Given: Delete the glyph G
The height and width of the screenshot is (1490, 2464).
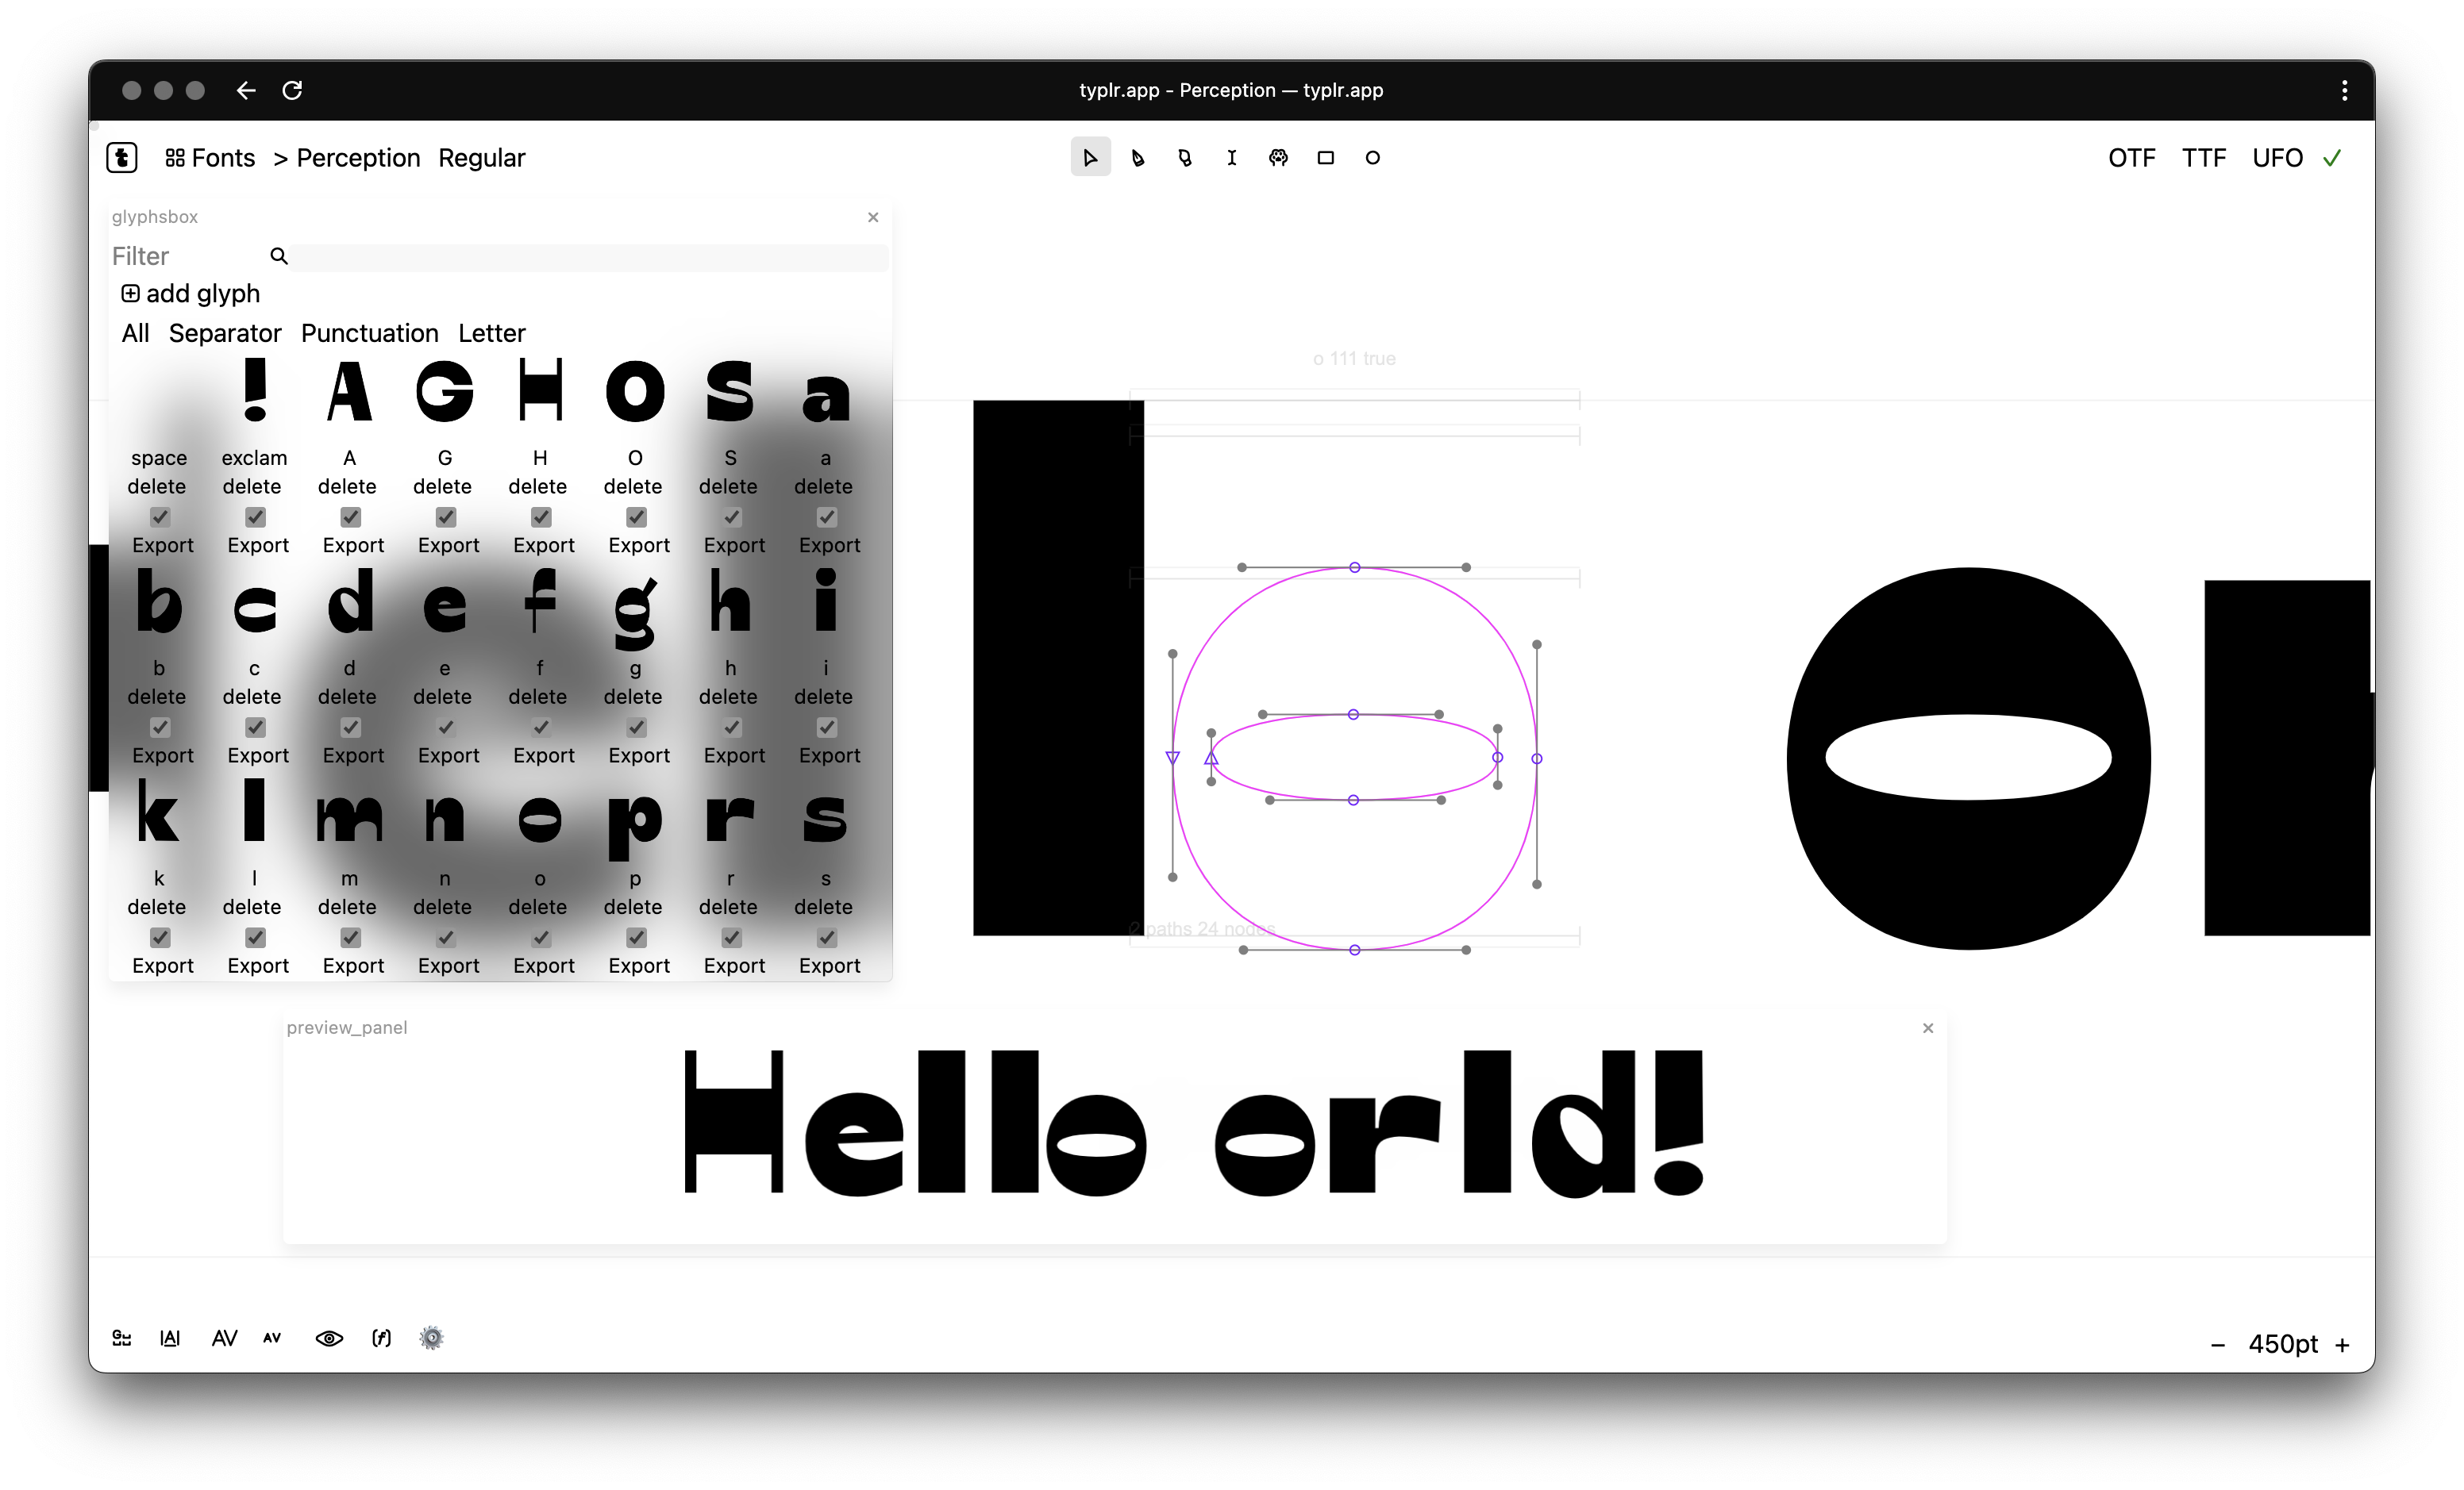Looking at the screenshot, I should point(442,486).
